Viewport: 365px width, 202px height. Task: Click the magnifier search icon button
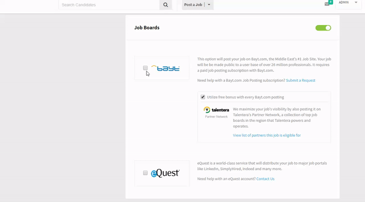tap(166, 5)
